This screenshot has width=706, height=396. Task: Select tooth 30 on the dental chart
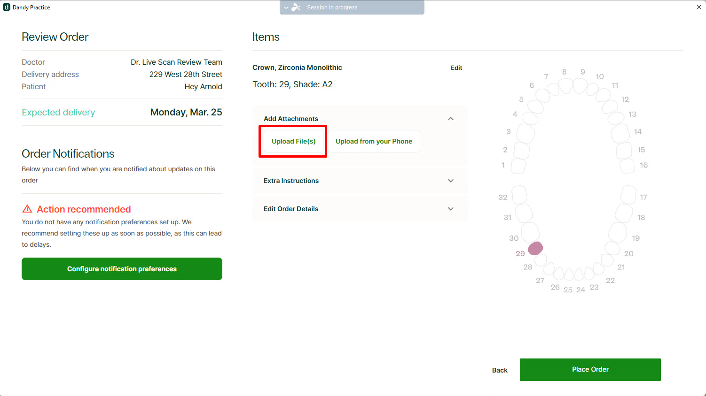(x=530, y=232)
